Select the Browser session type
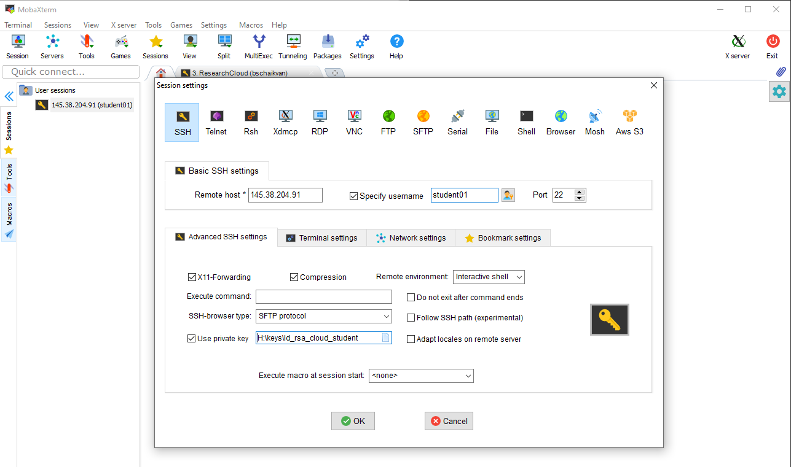 (561, 122)
